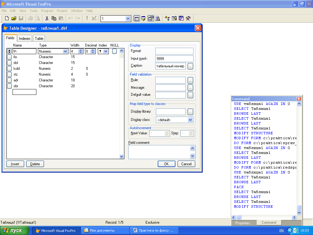Toggle the Command Window toolbar icon
This screenshot has height=235, width=313.
[137, 19]
